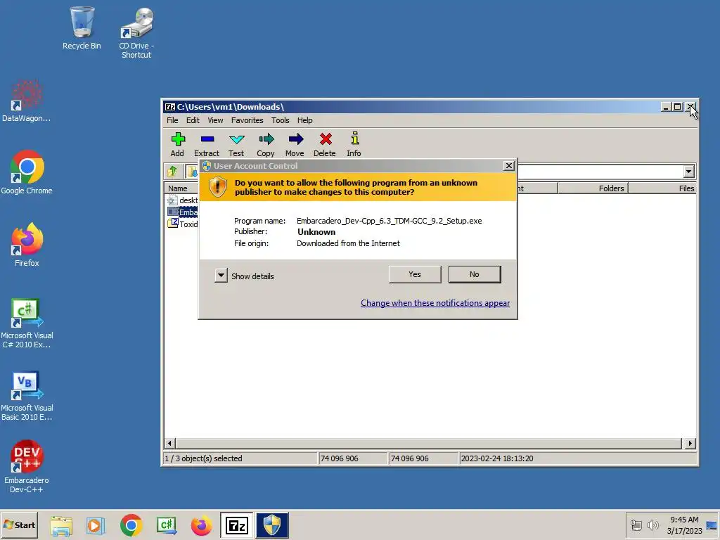720x540 pixels.
Task: Sort by the Folders column header
Action: coord(593,188)
